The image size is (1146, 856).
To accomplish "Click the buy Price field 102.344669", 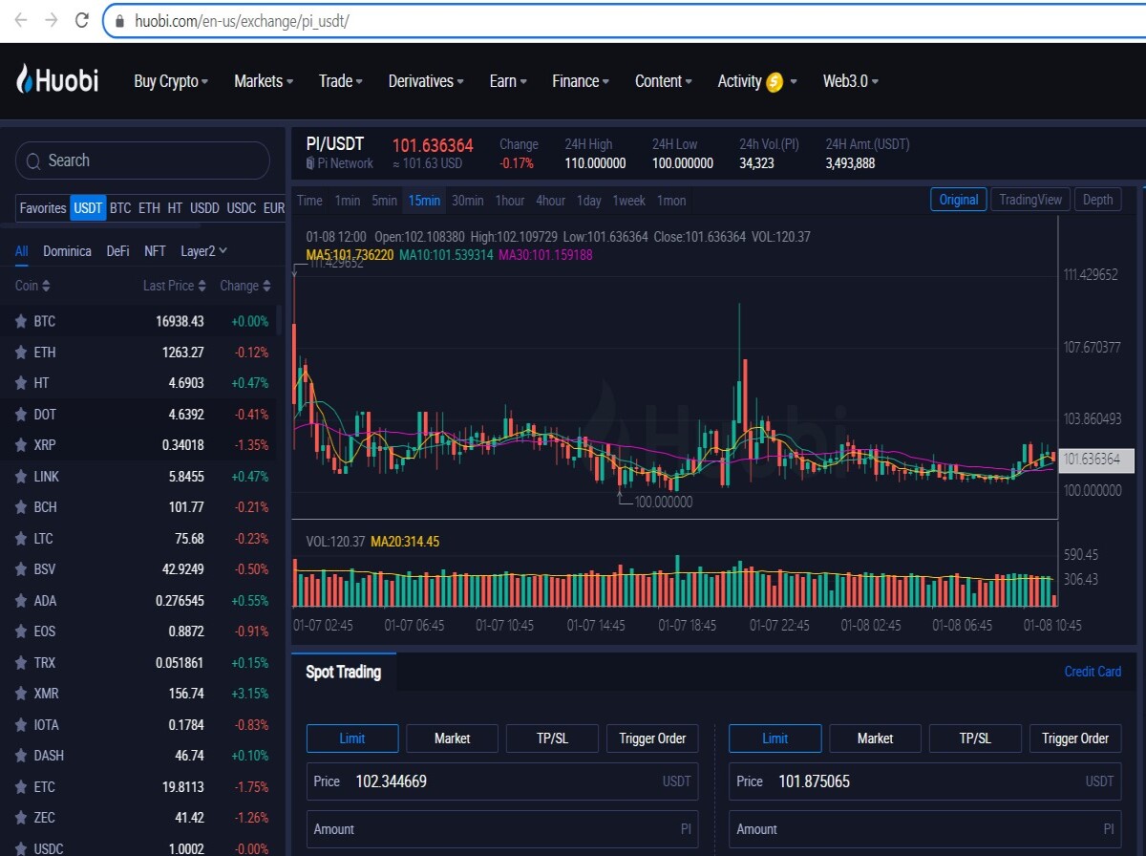I will coord(502,781).
